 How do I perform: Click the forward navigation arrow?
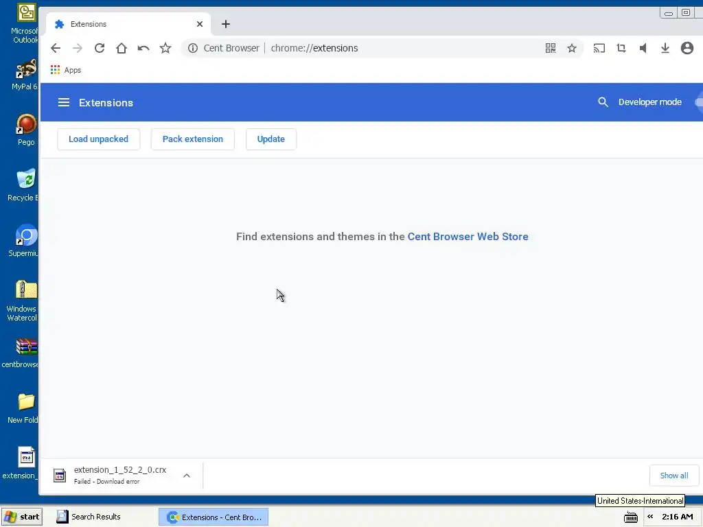point(78,48)
